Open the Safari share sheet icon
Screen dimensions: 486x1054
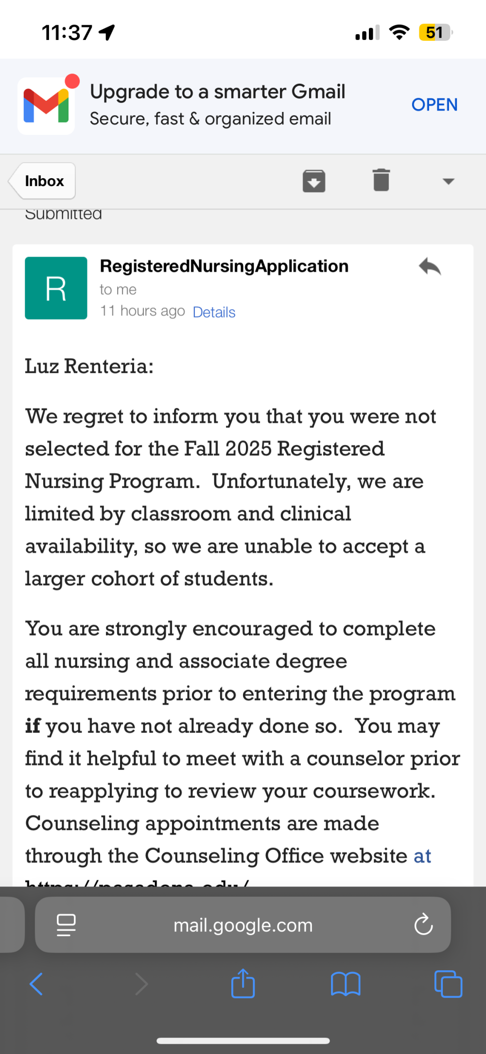pyautogui.click(x=243, y=983)
